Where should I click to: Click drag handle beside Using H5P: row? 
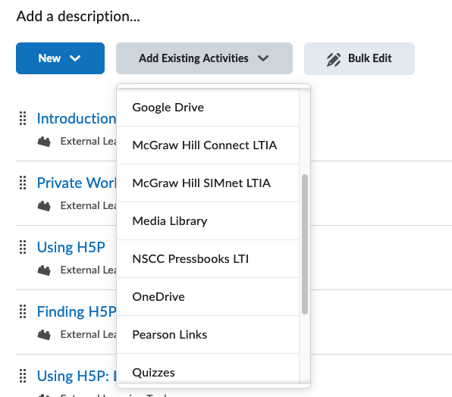coord(23,376)
